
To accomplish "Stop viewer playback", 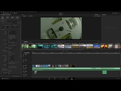I will coord(59,42).
